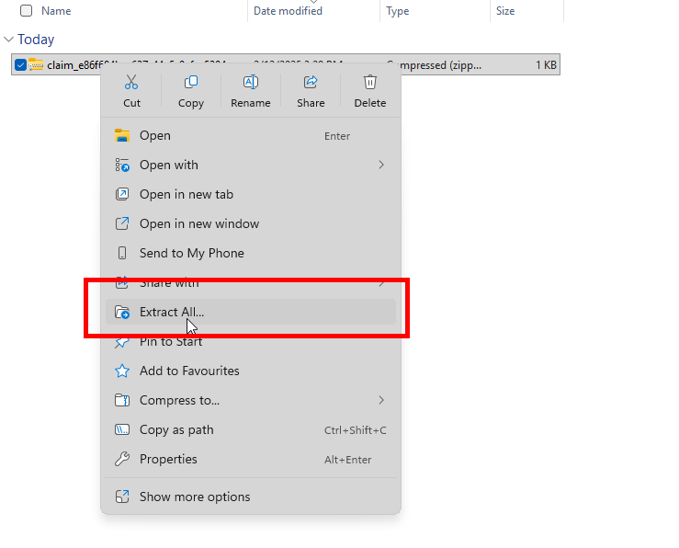Collapse the Today group
Viewport: 679px width, 548px height.
point(9,40)
